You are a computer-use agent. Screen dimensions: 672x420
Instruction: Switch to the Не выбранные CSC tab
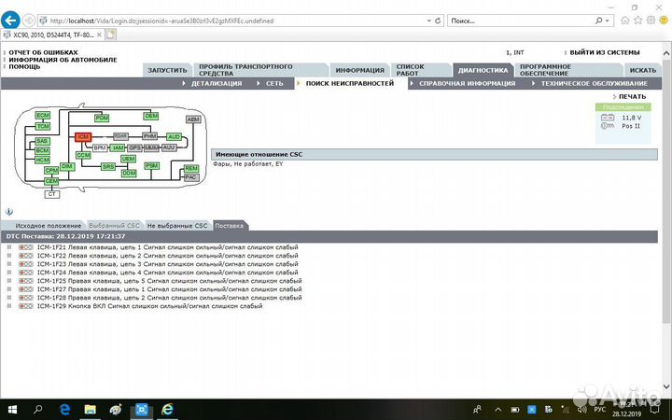(176, 226)
